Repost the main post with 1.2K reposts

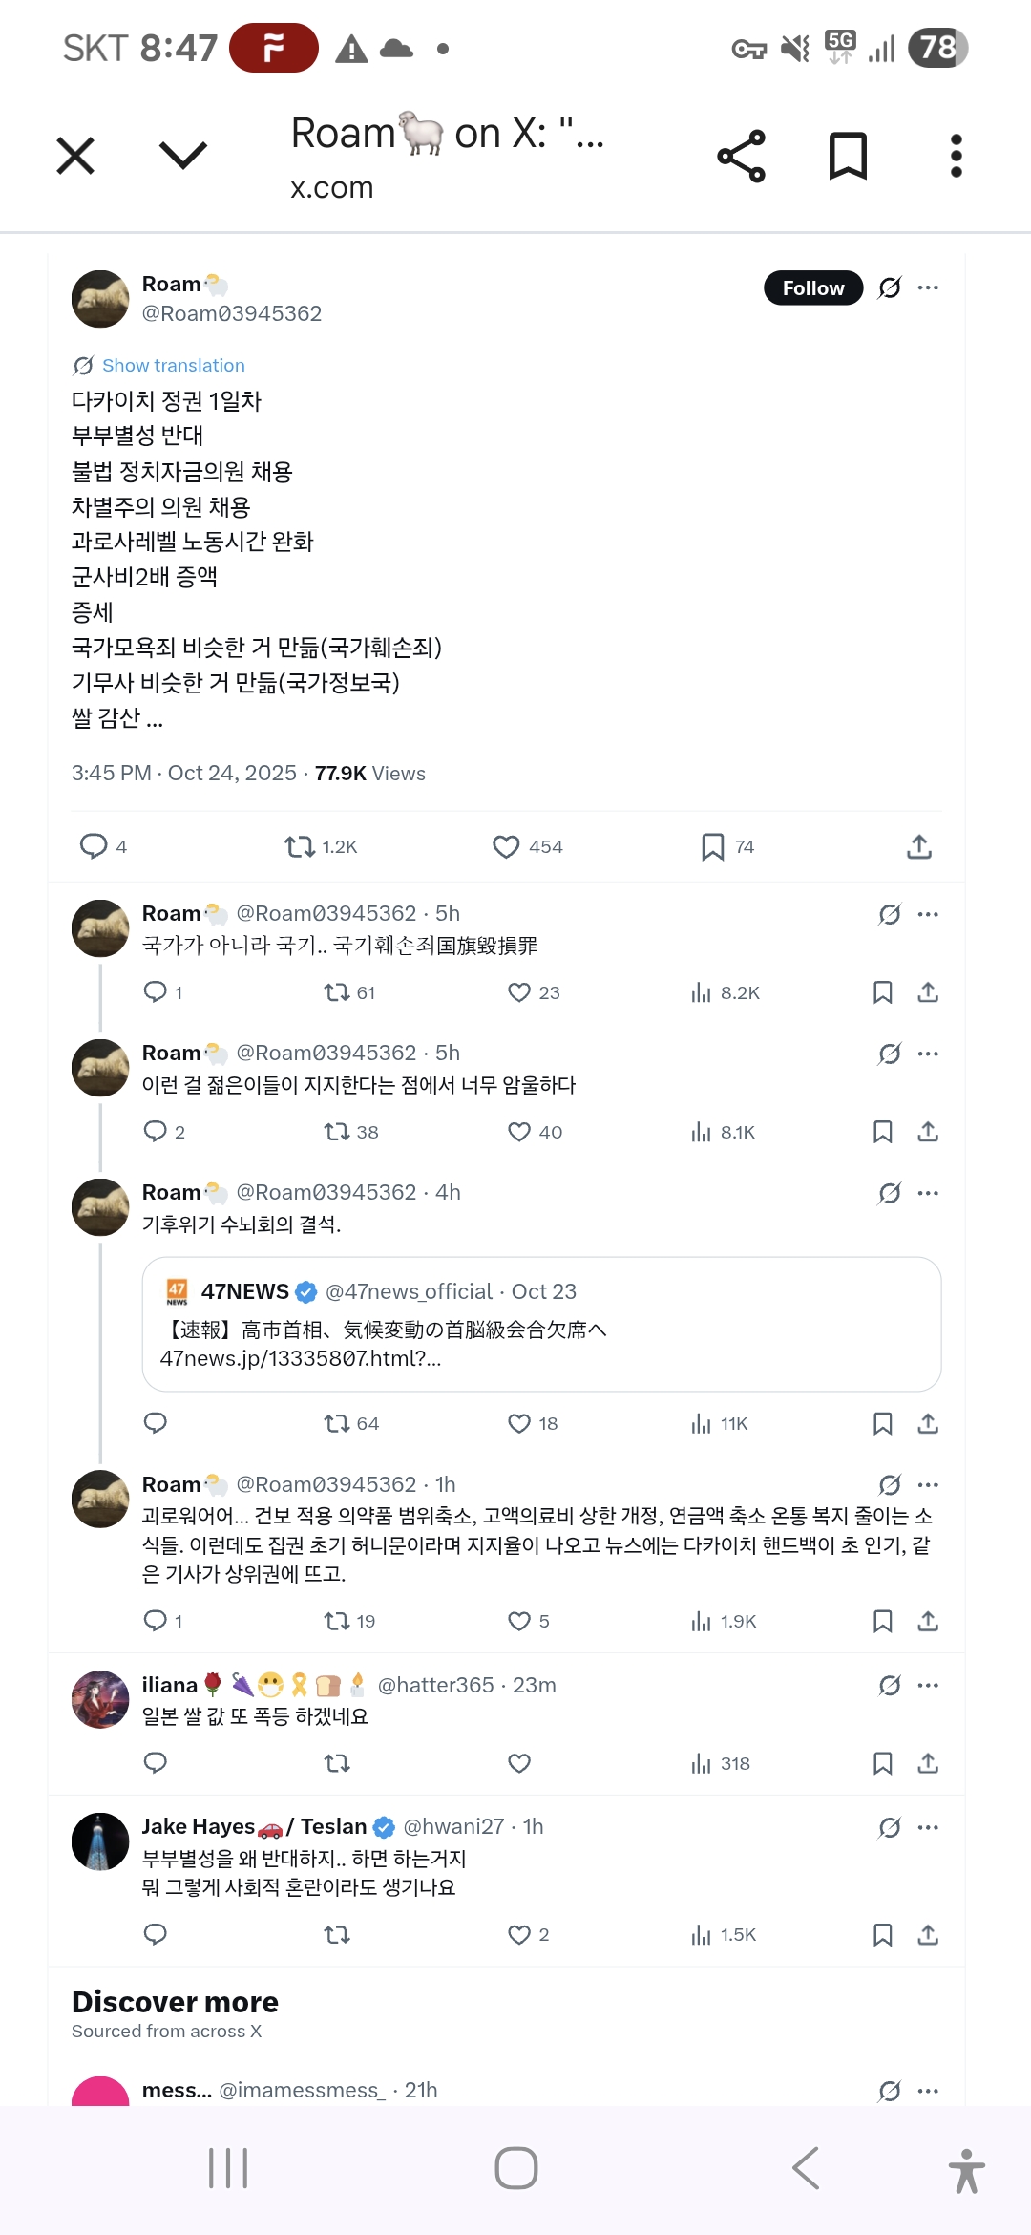pyautogui.click(x=300, y=847)
